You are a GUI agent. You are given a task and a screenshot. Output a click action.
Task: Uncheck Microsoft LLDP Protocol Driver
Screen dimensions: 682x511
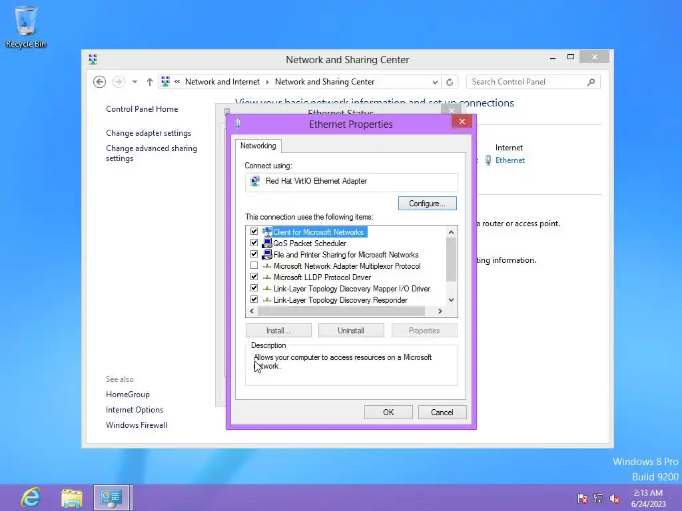pos(254,277)
